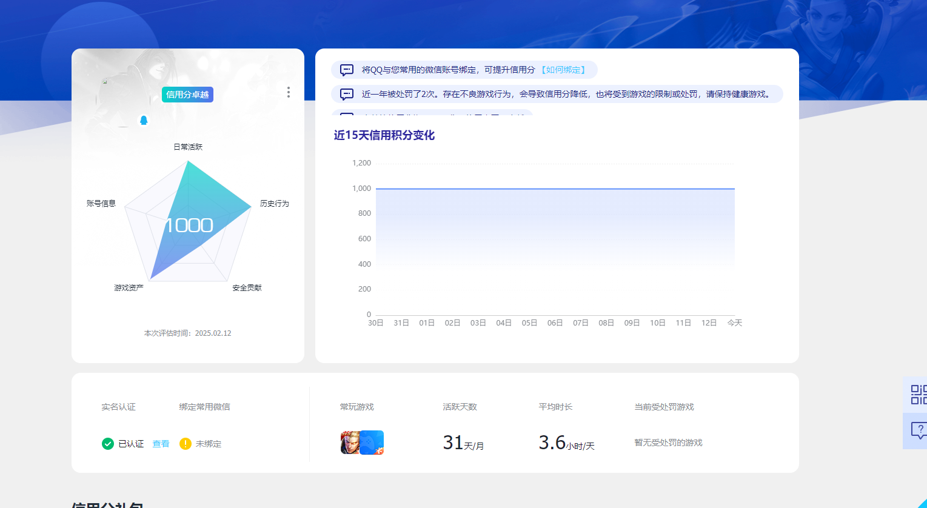Click the 05日 date on chart axis

point(530,323)
